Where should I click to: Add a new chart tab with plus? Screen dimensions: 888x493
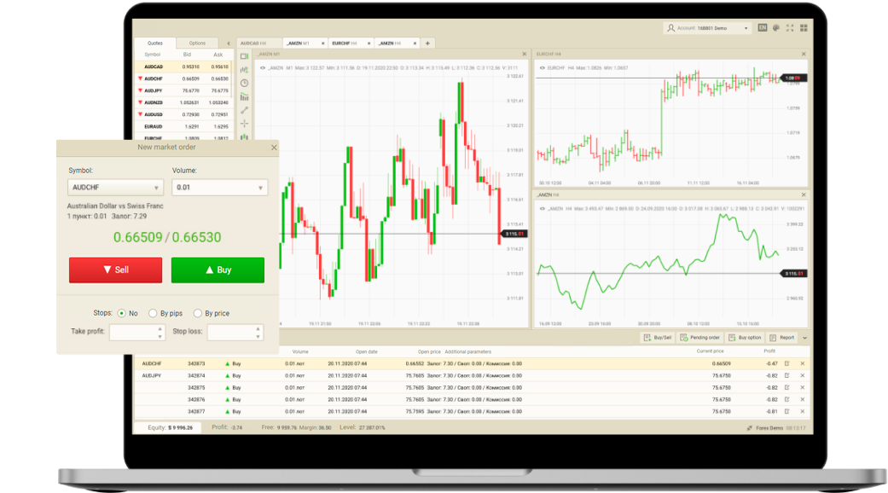pyautogui.click(x=427, y=43)
